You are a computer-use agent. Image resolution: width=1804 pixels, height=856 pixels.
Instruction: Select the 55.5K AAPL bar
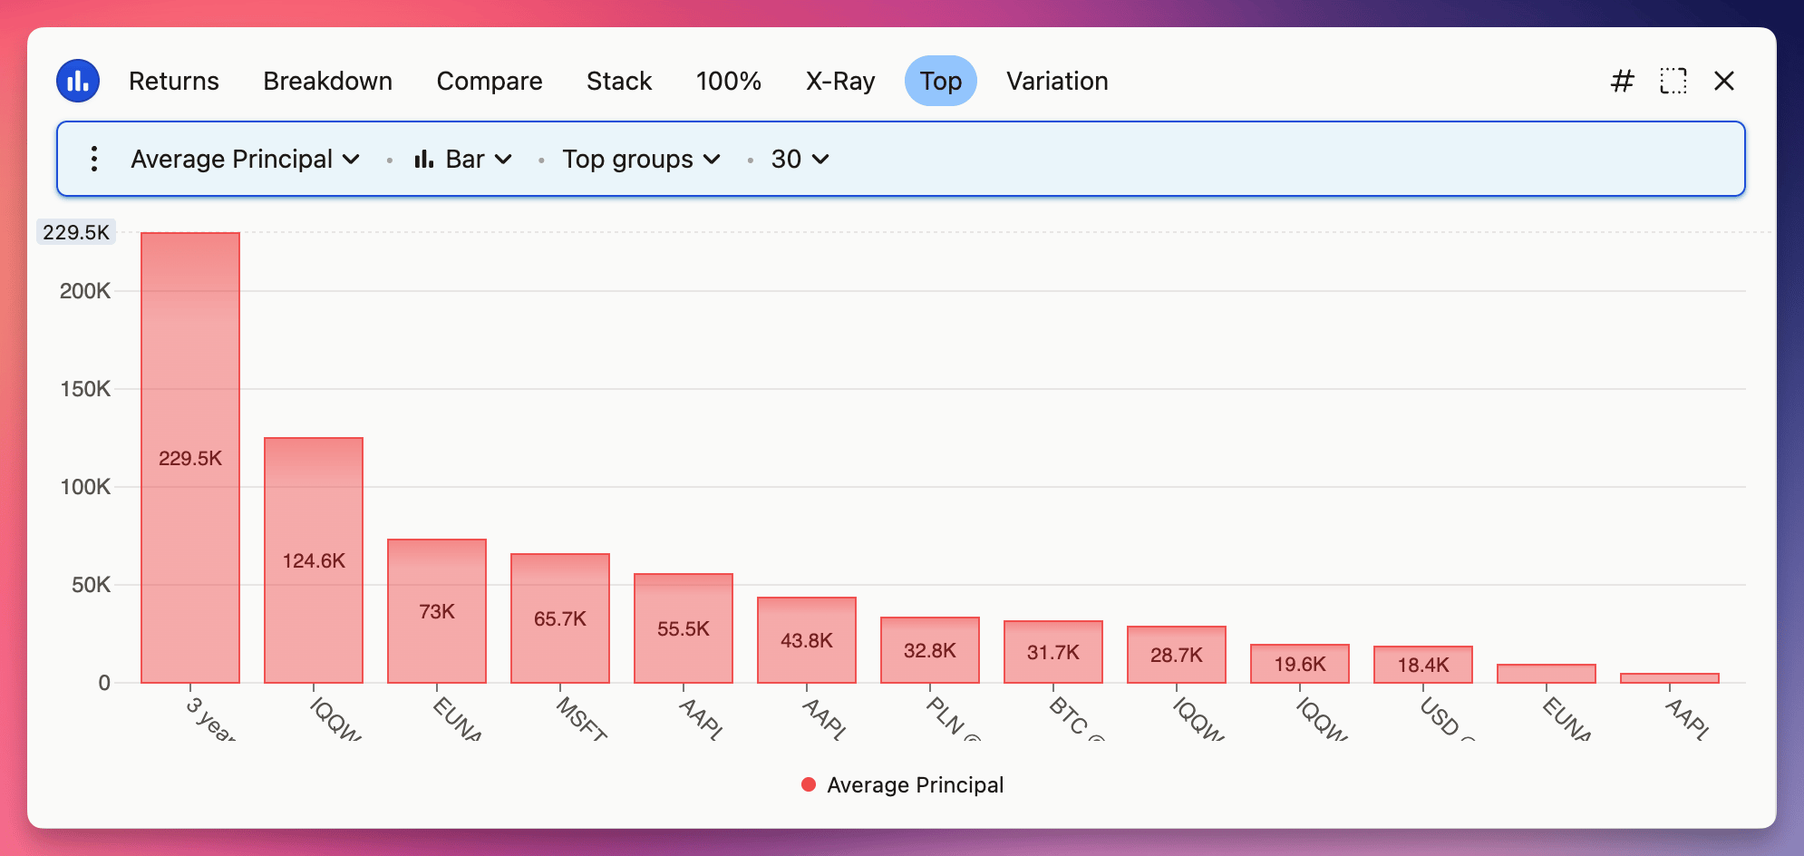click(x=684, y=628)
